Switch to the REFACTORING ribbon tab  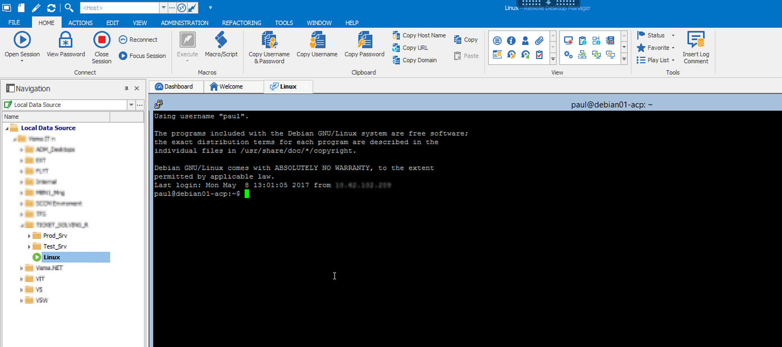242,23
